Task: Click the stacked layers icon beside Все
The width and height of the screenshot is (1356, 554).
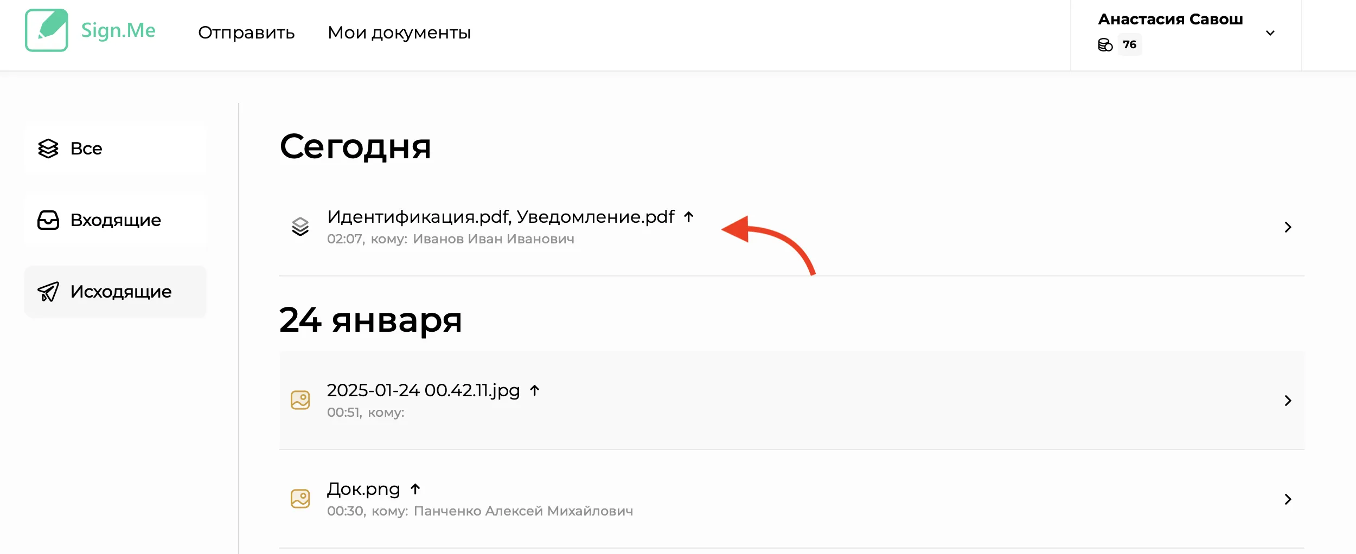Action: pyautogui.click(x=48, y=149)
